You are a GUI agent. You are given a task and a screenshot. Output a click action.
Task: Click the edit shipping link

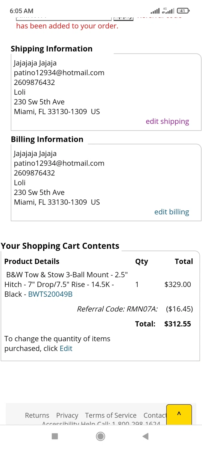tap(167, 121)
